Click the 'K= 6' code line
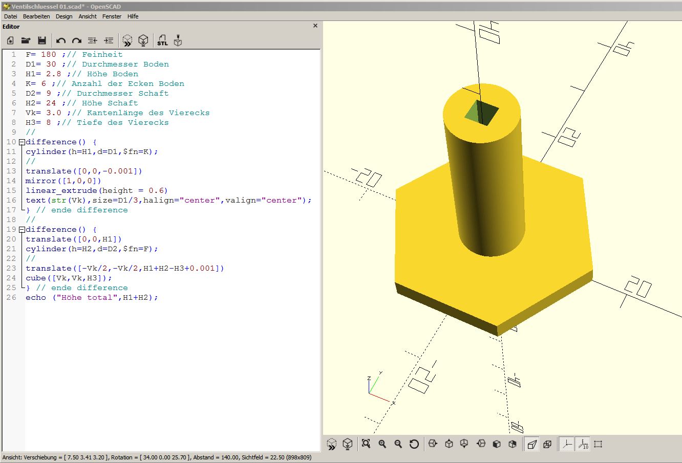Image resolution: width=682 pixels, height=463 pixels. click(105, 83)
